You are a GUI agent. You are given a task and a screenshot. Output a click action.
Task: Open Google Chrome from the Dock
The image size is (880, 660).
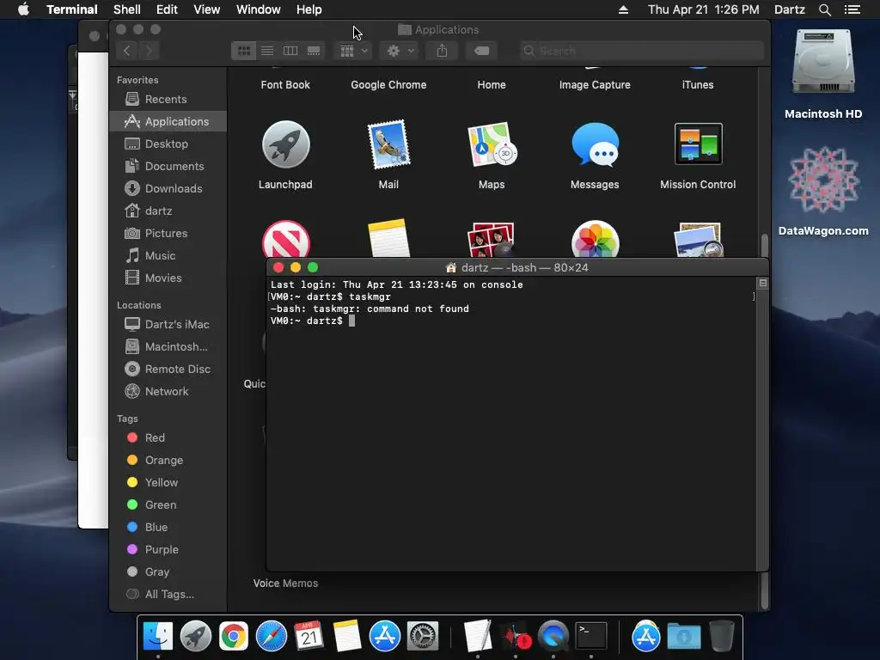click(x=234, y=637)
